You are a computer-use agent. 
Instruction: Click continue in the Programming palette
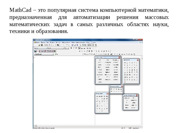(x=134, y=105)
